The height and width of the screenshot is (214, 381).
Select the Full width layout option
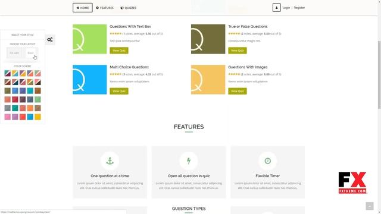tap(14, 53)
